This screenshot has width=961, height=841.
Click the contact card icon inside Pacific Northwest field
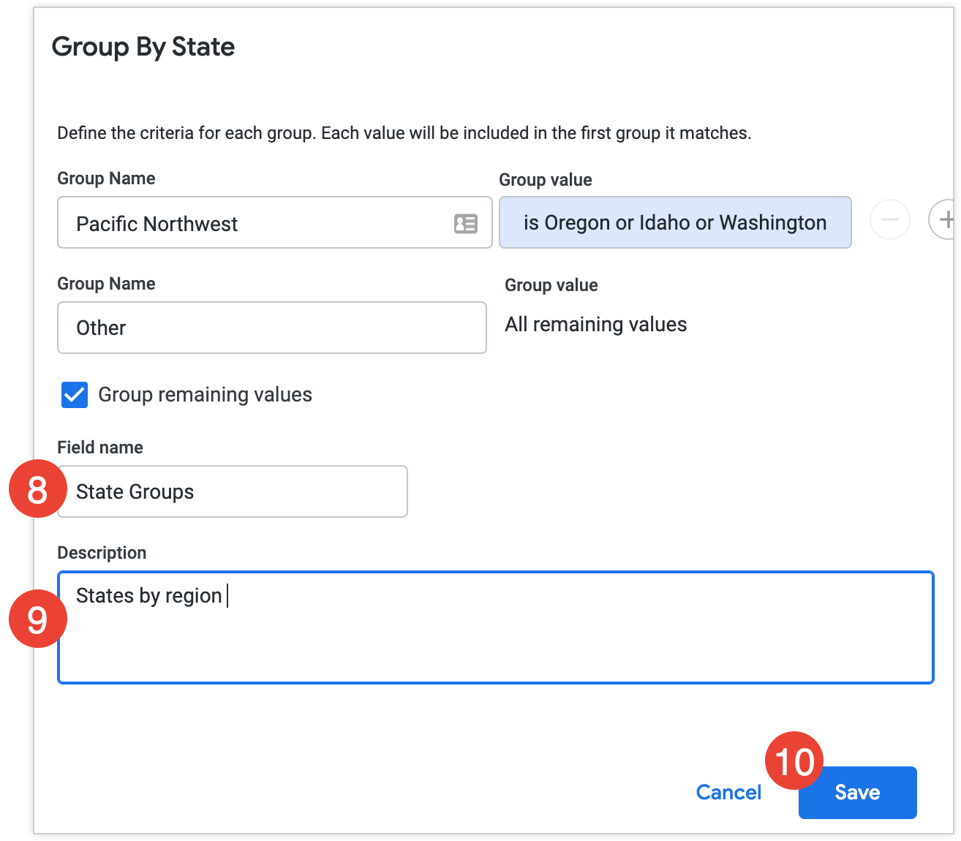pos(466,223)
